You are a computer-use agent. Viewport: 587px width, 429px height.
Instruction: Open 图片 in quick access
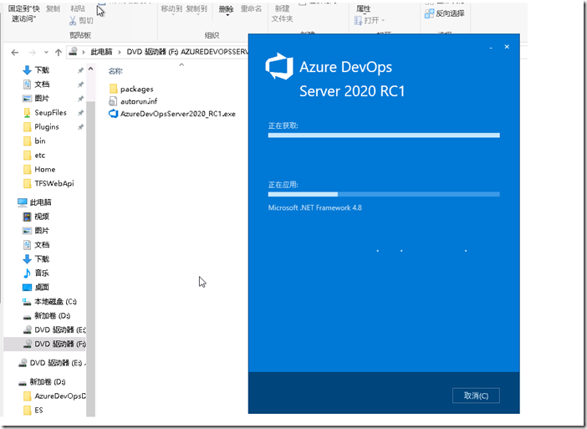coord(42,99)
